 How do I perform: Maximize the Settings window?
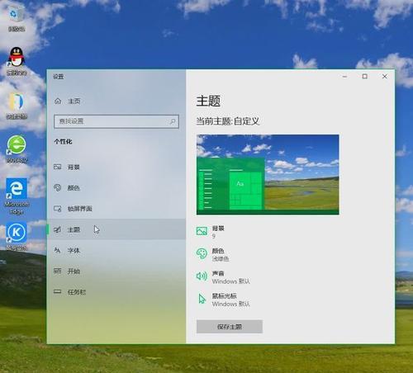pos(365,77)
